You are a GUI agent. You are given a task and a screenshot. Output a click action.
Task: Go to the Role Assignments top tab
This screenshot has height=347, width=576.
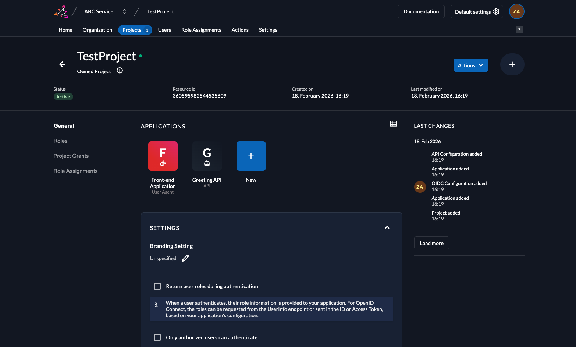(x=201, y=30)
